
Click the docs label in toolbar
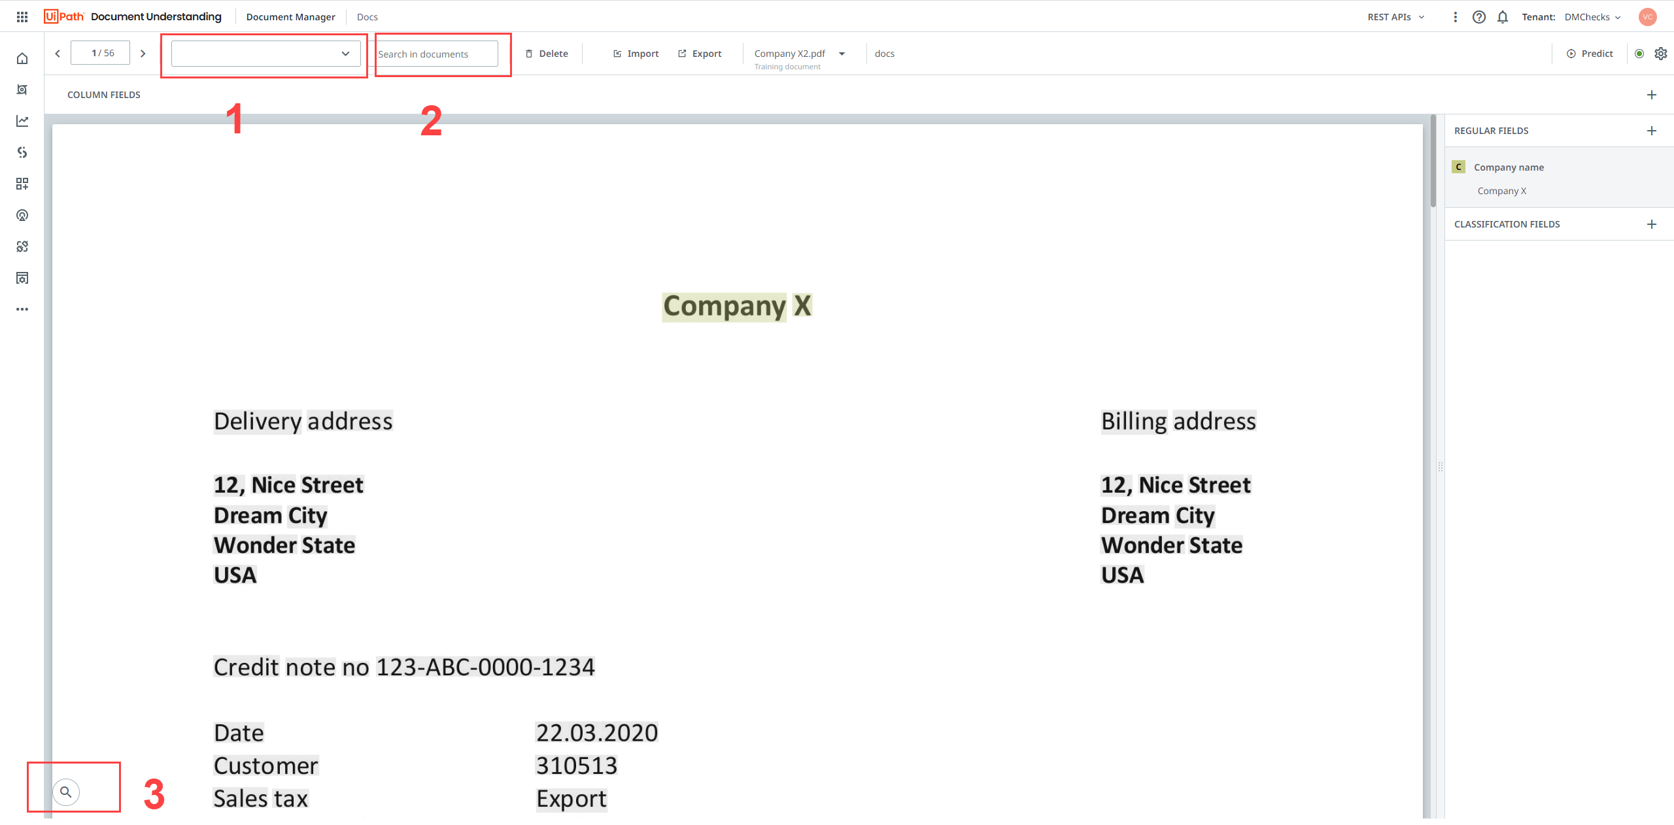884,54
